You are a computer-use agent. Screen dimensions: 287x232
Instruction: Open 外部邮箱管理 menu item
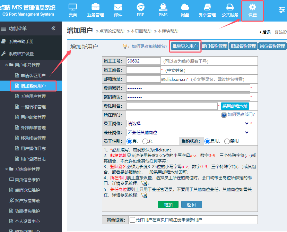pyautogui.click(x=33, y=128)
